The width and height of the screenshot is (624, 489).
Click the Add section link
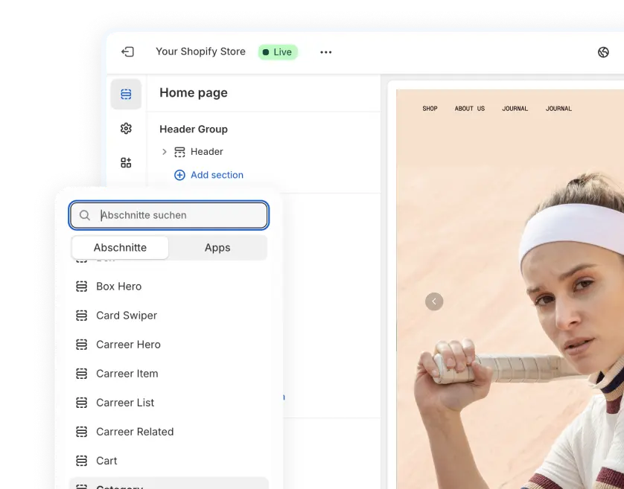[217, 175]
